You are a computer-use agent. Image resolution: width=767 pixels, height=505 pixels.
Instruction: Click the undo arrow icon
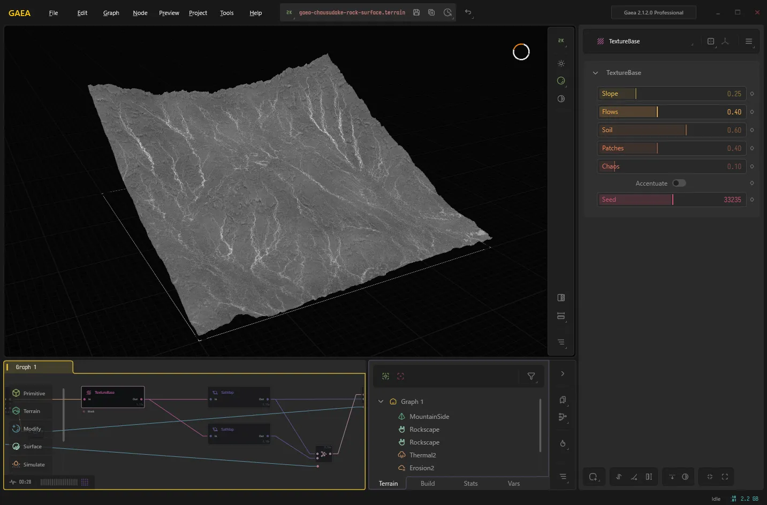point(468,12)
